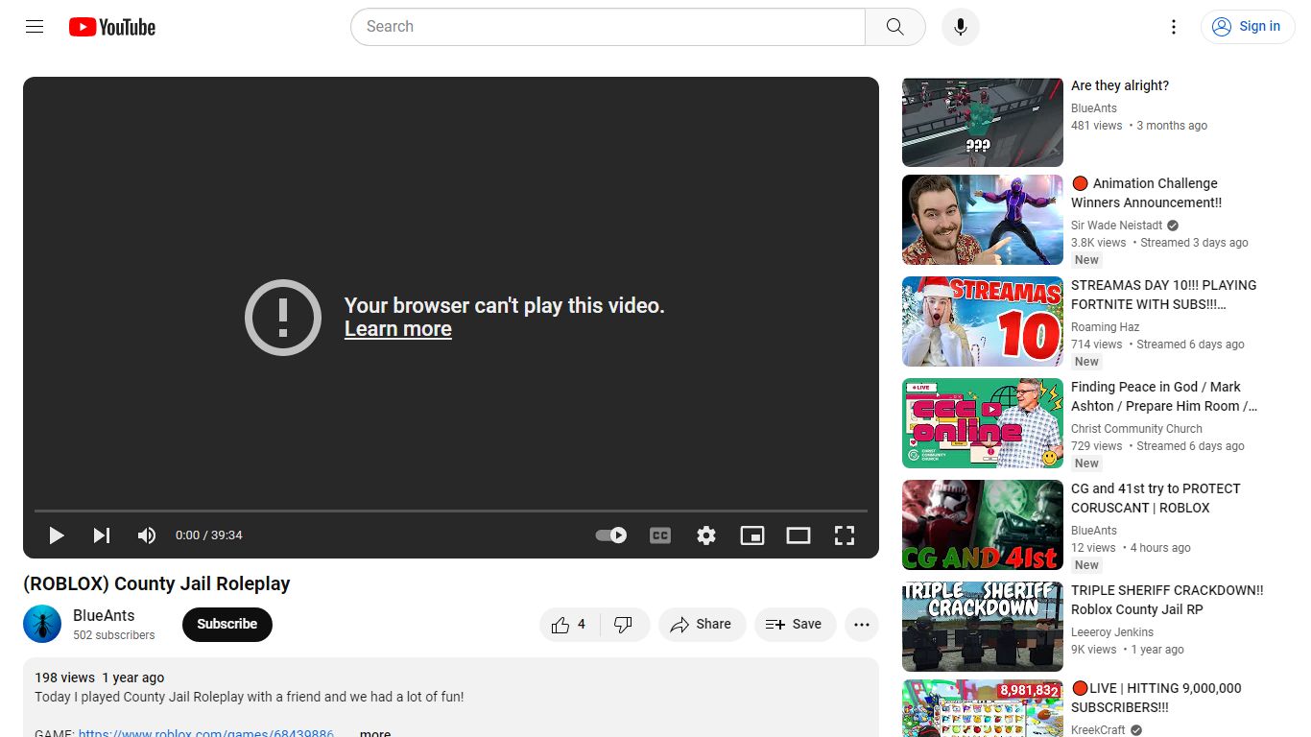This screenshot has width=1311, height=737.
Task: Save the video to a playlist
Action: click(x=795, y=625)
